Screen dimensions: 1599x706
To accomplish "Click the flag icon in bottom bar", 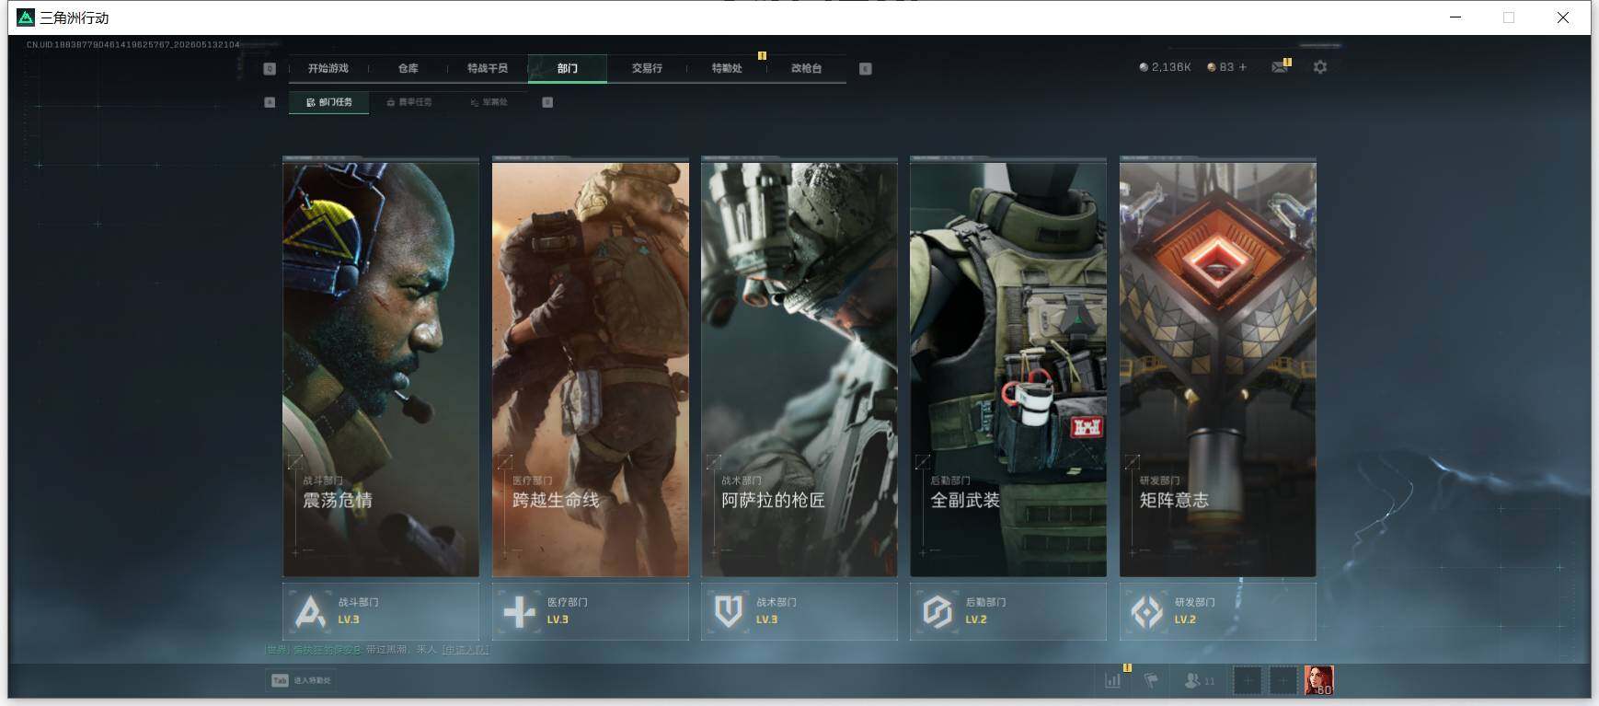I will tap(1151, 680).
